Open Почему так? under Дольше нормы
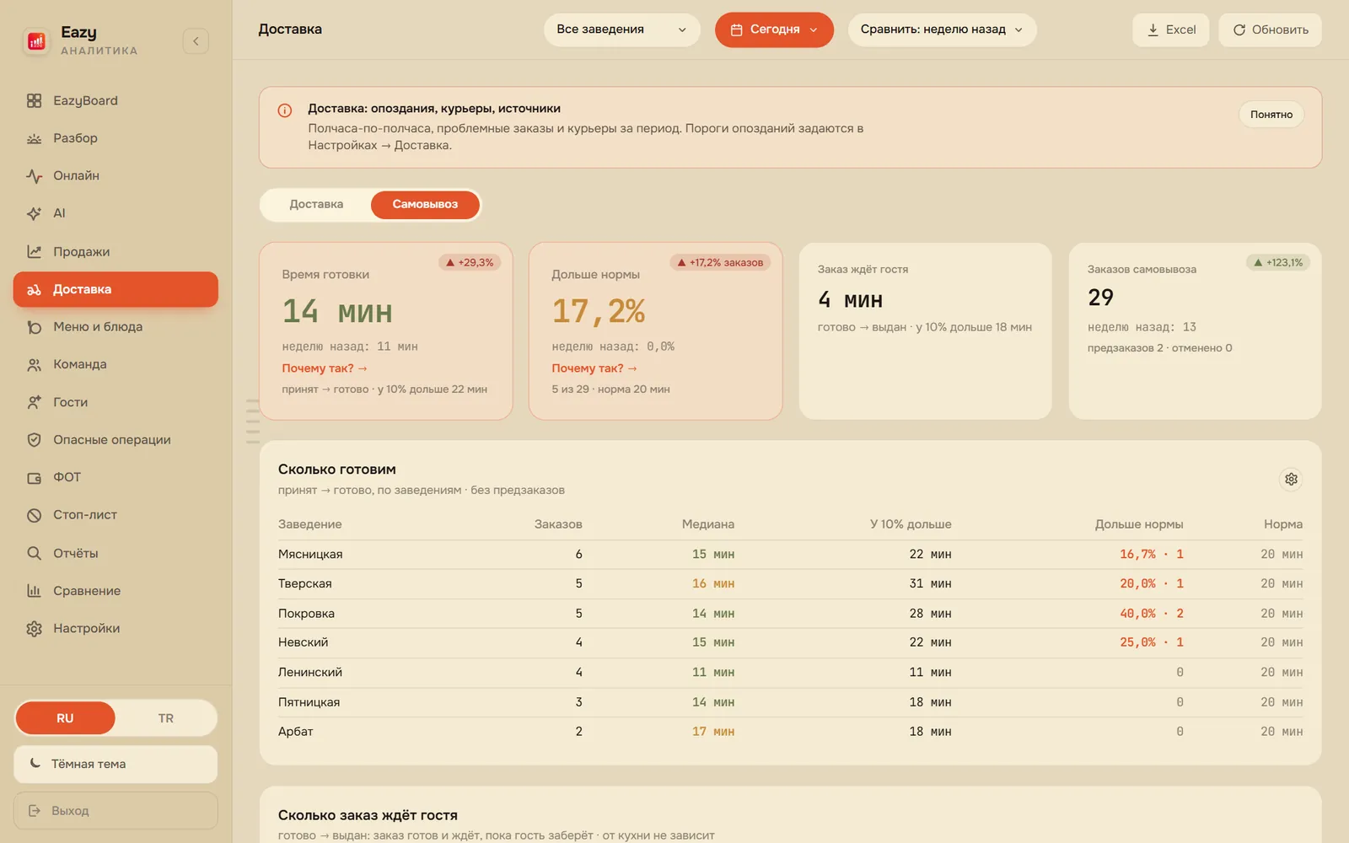1349x843 pixels. coord(594,368)
